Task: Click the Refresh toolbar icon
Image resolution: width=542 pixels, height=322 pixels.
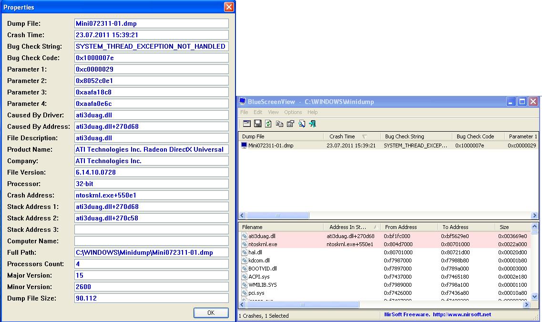Action: [268, 124]
